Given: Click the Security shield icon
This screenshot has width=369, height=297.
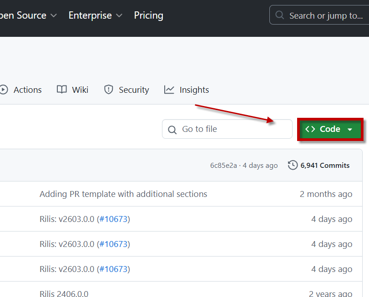Looking at the screenshot, I should point(108,90).
